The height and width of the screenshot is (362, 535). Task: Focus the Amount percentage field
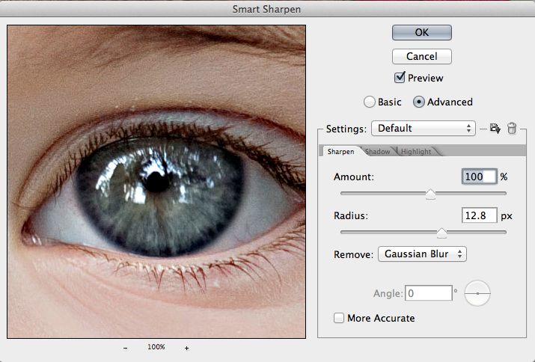point(479,177)
